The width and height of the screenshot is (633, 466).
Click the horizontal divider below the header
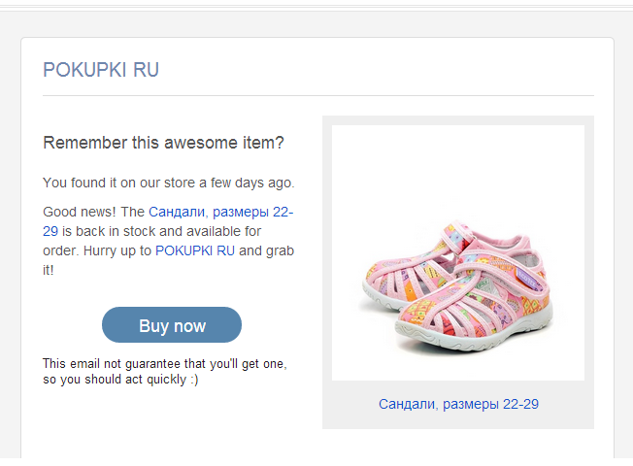pos(318,96)
